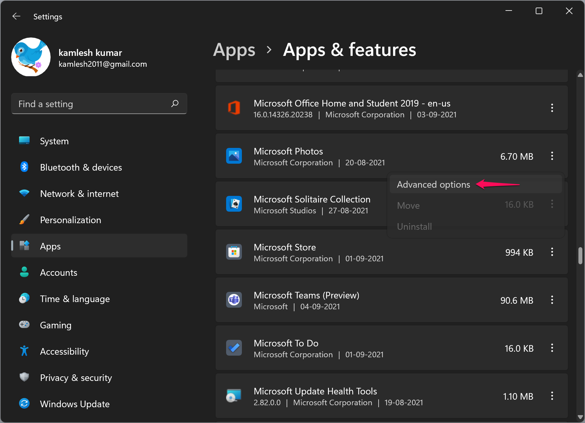Click the 90.6 MB size value
585x423 pixels.
pos(517,300)
